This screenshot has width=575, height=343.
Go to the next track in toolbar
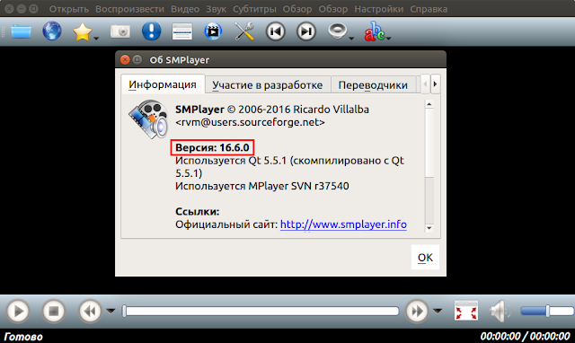tap(306, 31)
